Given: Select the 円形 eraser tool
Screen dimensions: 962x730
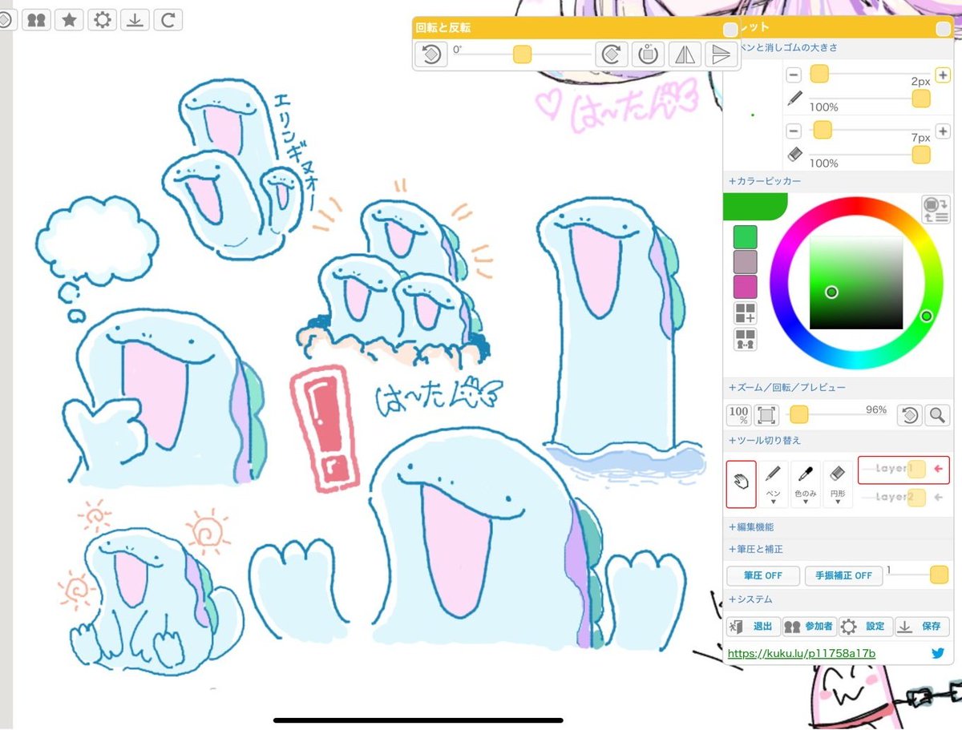Looking at the screenshot, I should [838, 484].
